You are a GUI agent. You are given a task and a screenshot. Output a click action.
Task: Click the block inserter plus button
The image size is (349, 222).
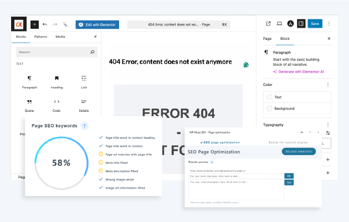(x=34, y=24)
